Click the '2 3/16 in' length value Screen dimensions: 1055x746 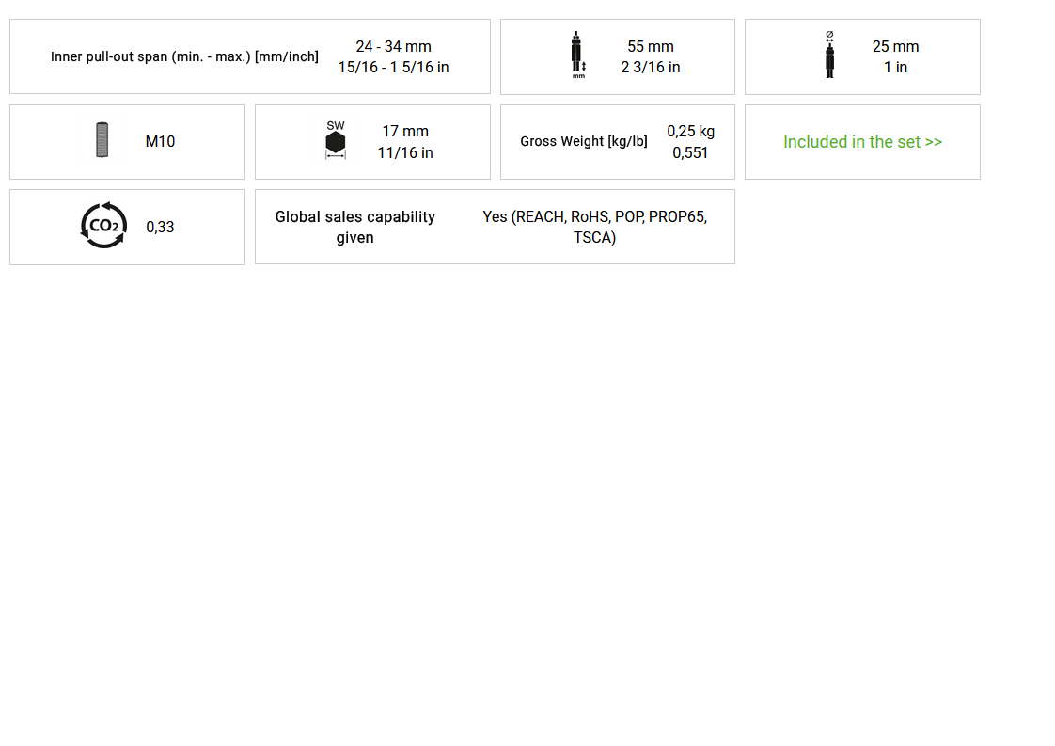point(651,68)
